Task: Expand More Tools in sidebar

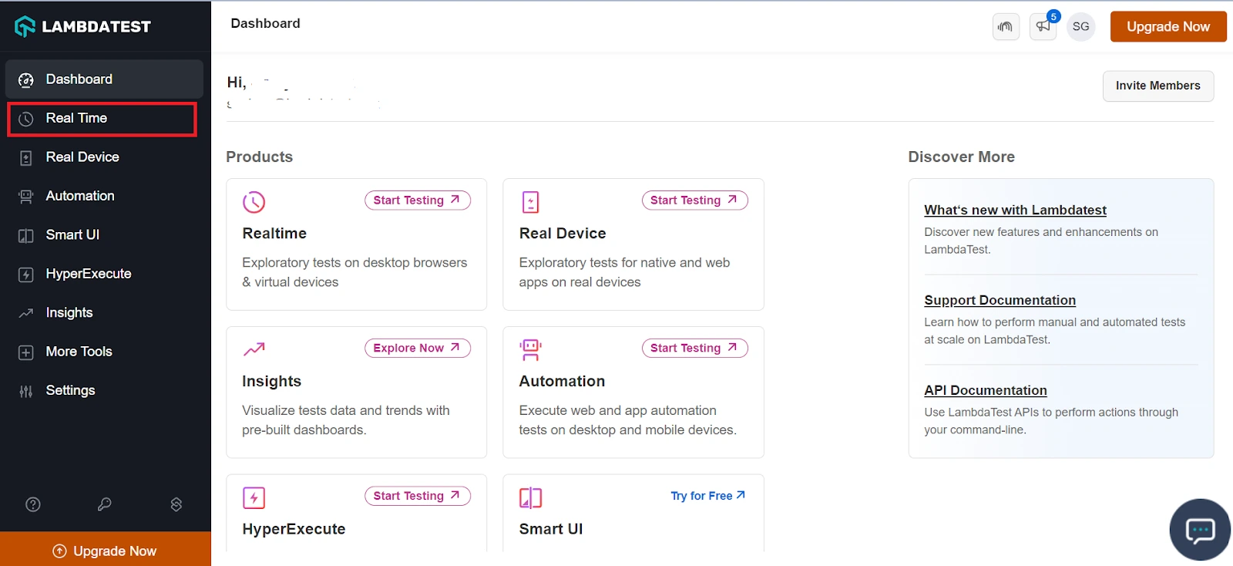Action: (79, 352)
